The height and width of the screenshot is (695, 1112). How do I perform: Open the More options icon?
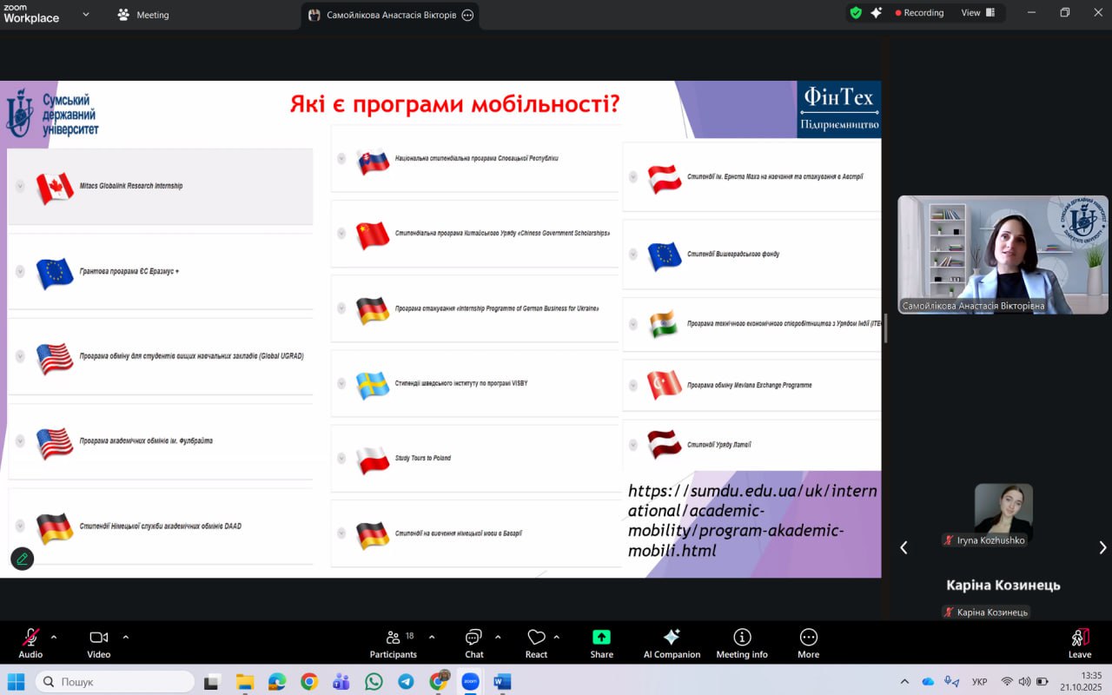click(x=808, y=643)
